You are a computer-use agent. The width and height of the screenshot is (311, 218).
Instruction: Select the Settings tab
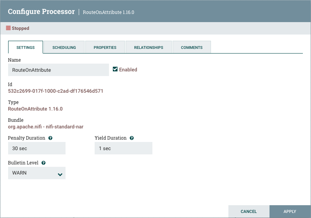click(x=26, y=47)
